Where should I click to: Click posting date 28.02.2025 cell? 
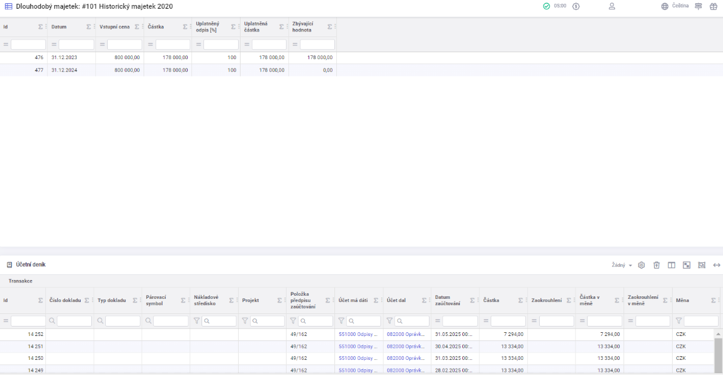(x=455, y=371)
